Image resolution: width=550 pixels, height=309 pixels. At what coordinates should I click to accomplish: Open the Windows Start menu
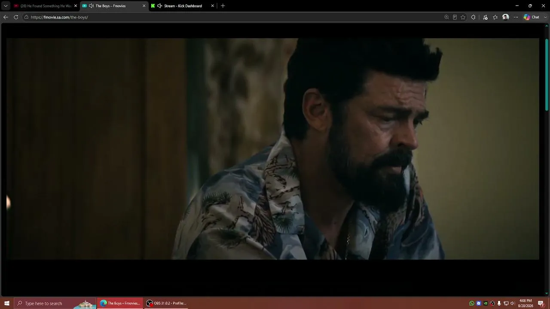6,303
